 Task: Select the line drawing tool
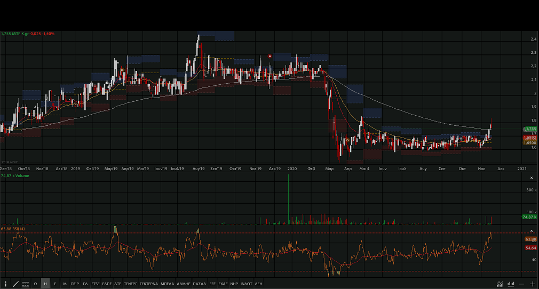[15, 284]
